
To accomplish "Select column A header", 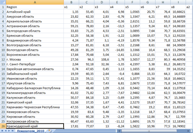I will pos(35,2).
